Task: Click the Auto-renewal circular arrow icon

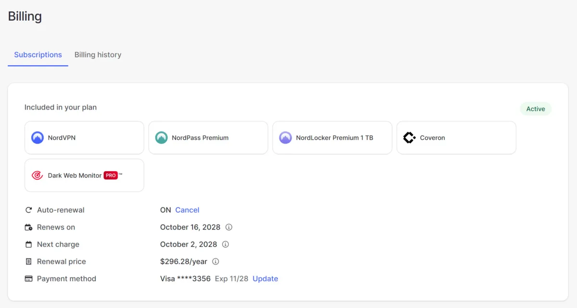Action: click(28, 210)
